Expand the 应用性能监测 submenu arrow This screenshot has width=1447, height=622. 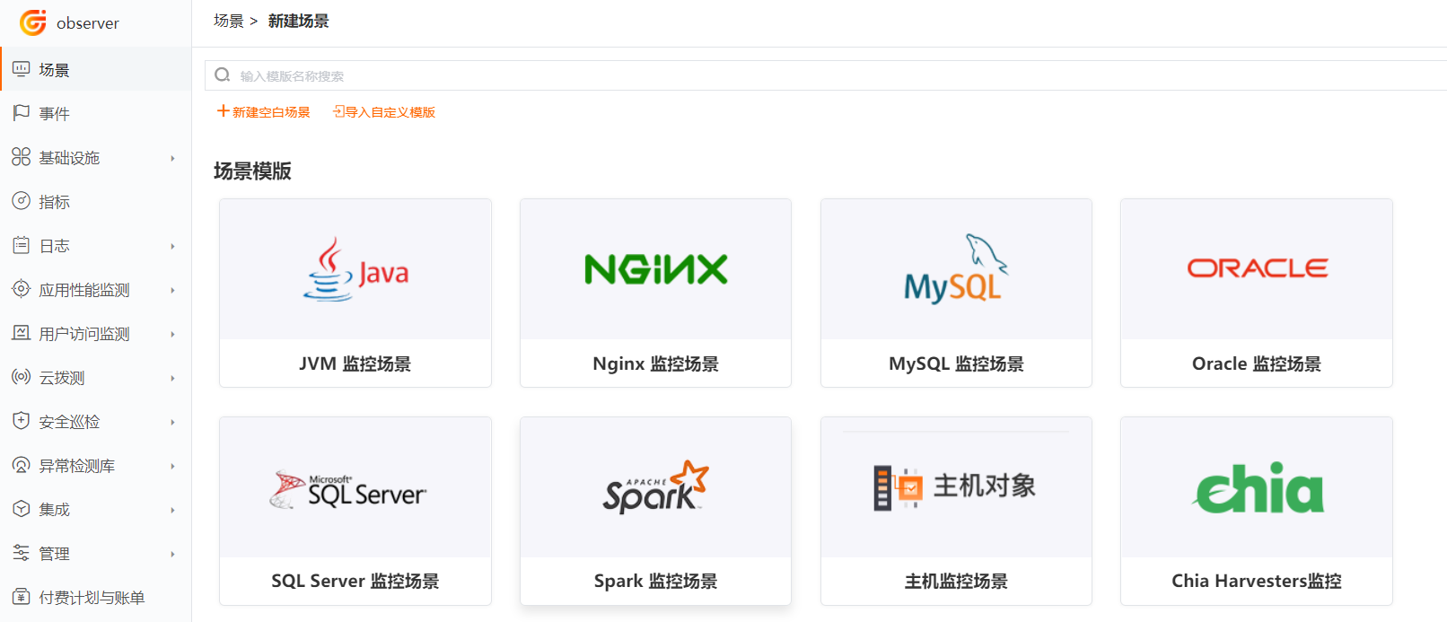172,291
